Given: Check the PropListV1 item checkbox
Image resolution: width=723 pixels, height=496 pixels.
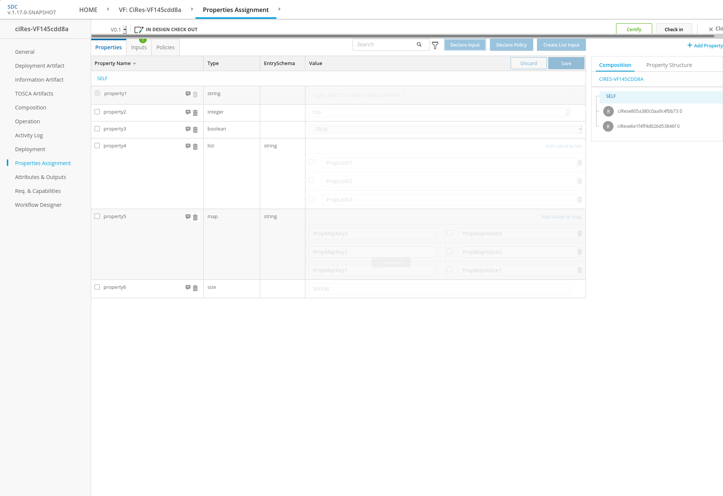Looking at the screenshot, I should [311, 162].
